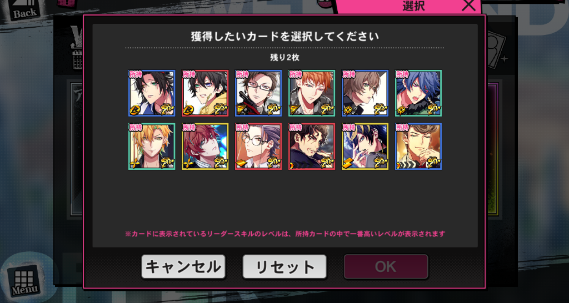Image resolution: width=569 pixels, height=303 pixels.
Task: Choose the light-brown-haired character card
Action: click(x=365, y=93)
